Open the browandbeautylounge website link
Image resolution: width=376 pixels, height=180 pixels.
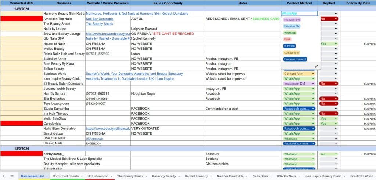point(108,34)
